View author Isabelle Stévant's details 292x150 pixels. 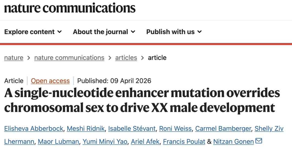pyautogui.click(x=132, y=129)
